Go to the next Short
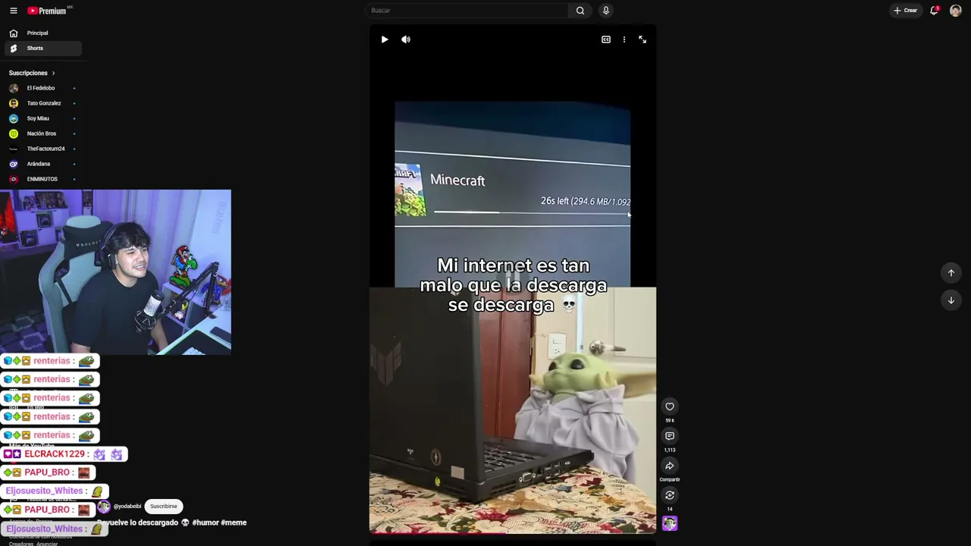 coord(951,300)
